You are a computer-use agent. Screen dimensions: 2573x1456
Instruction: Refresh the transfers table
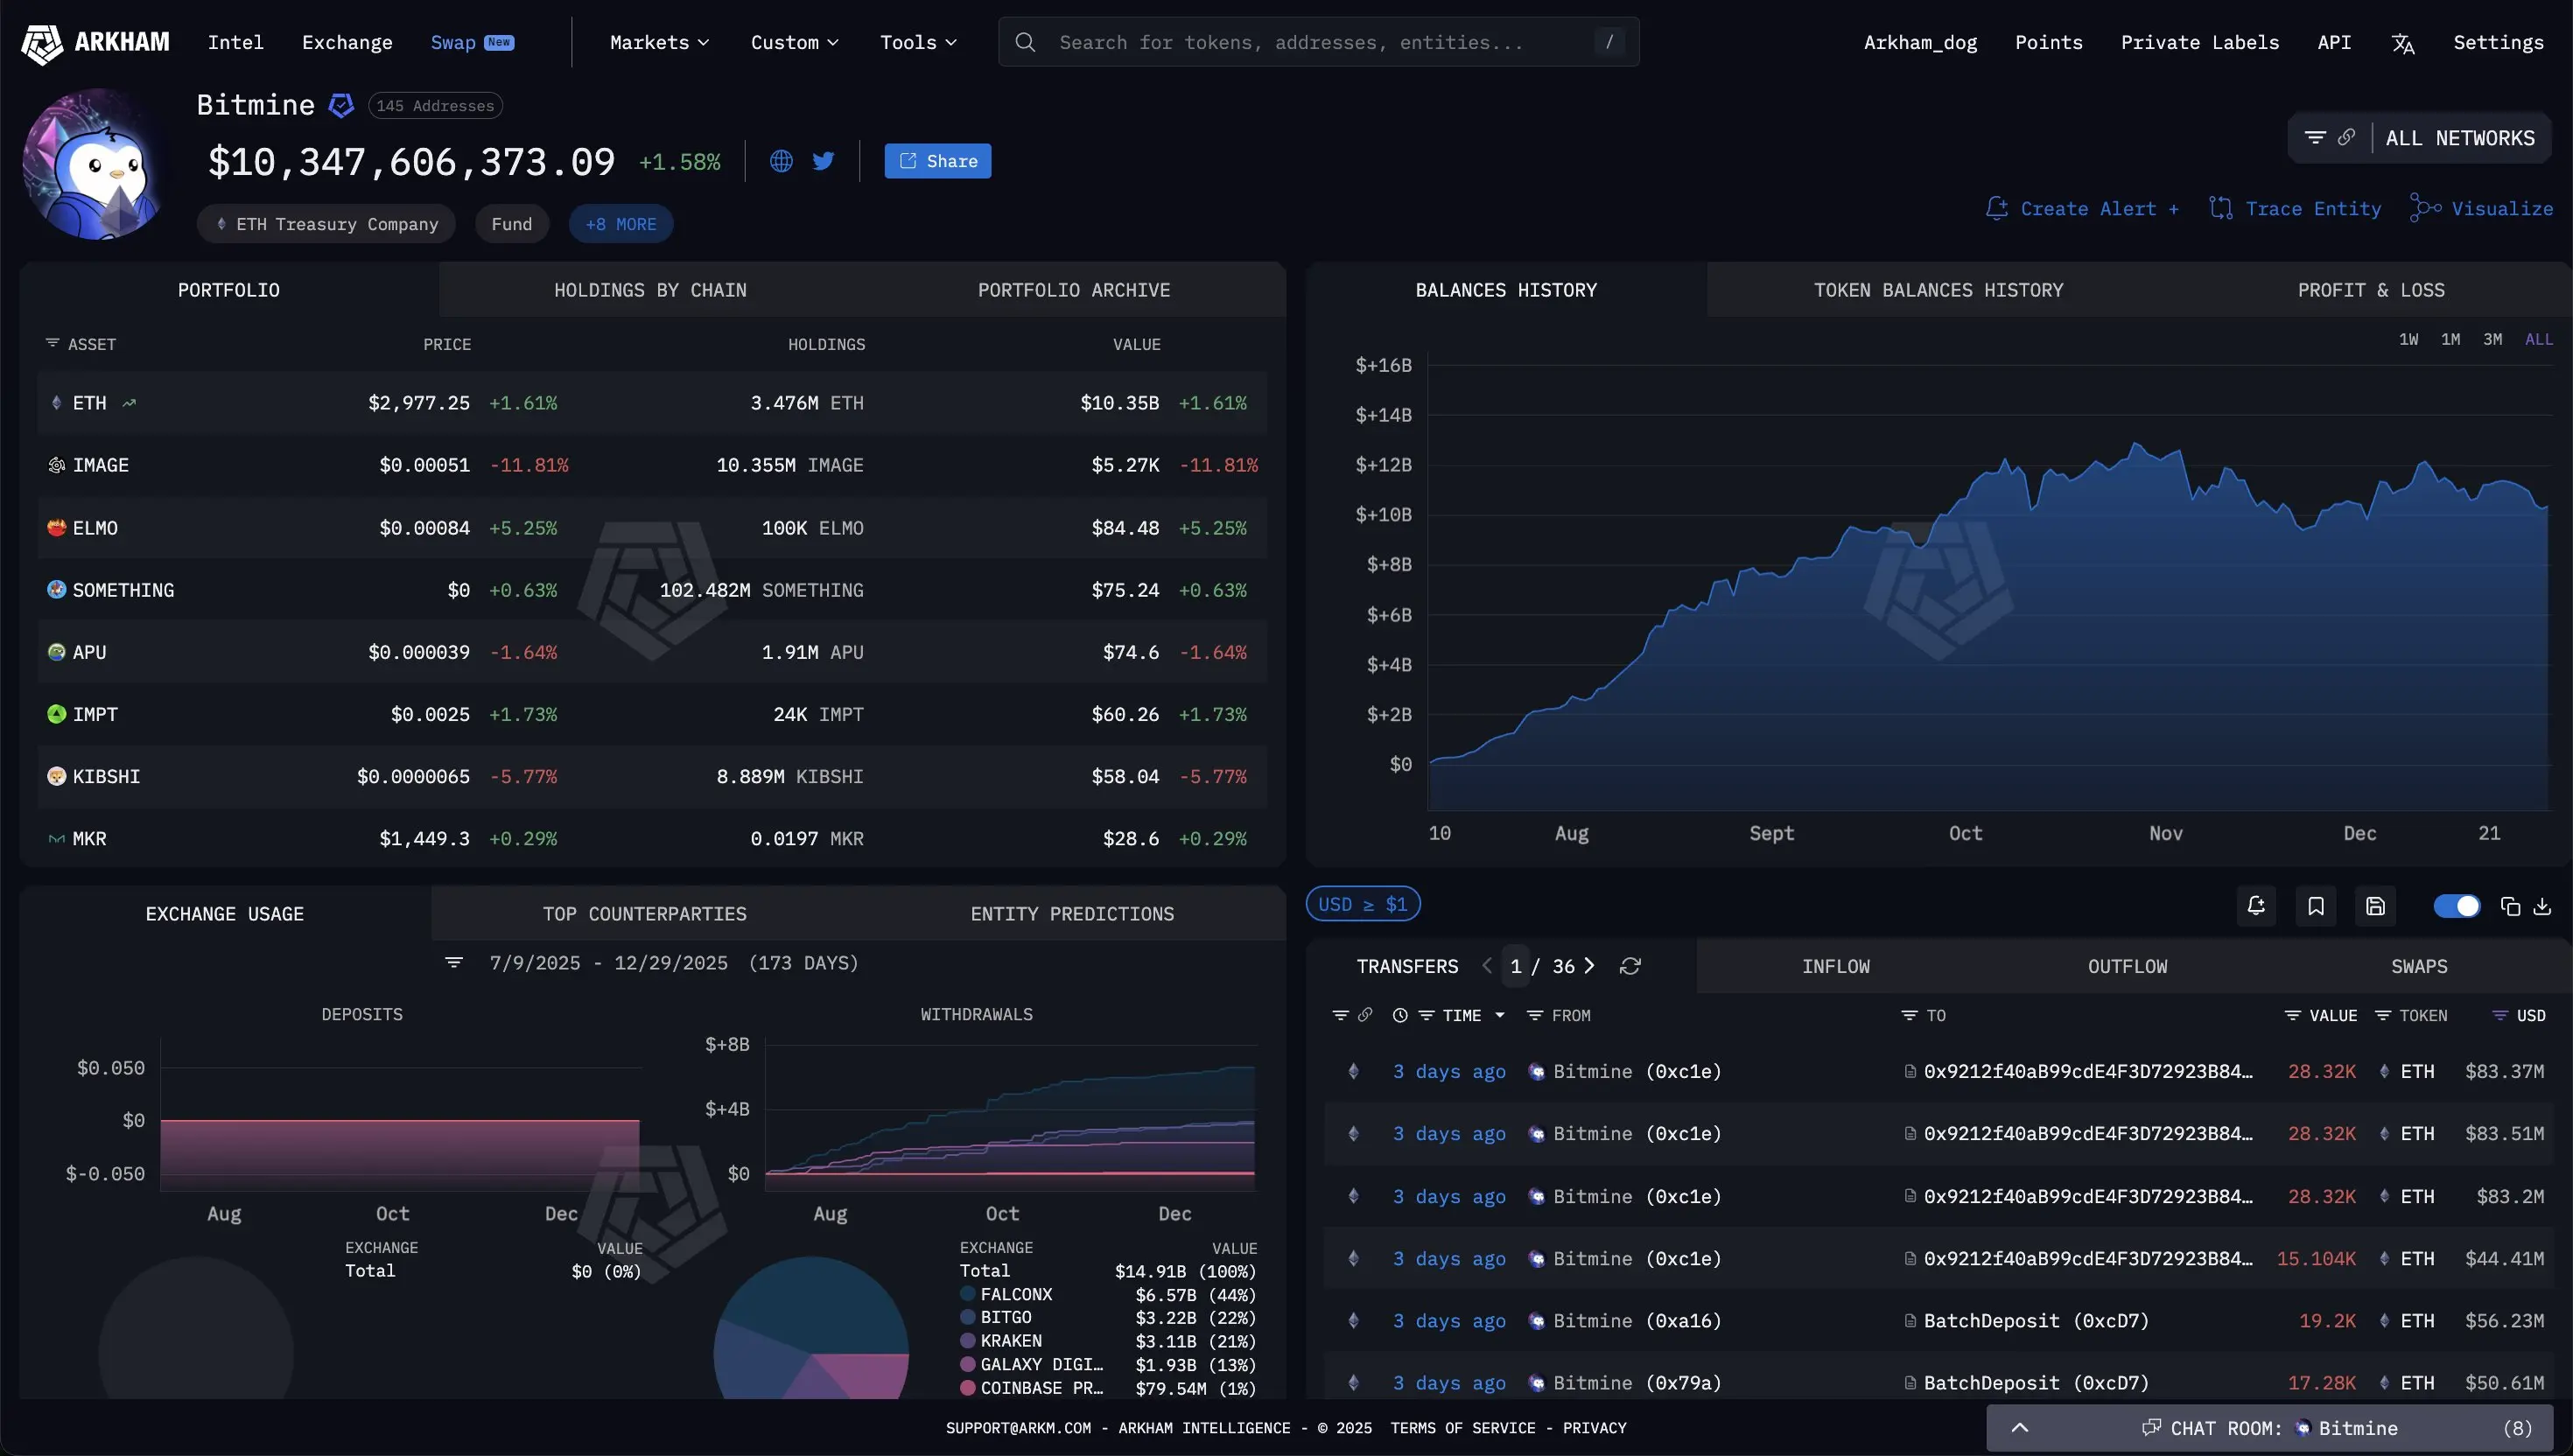(1630, 966)
